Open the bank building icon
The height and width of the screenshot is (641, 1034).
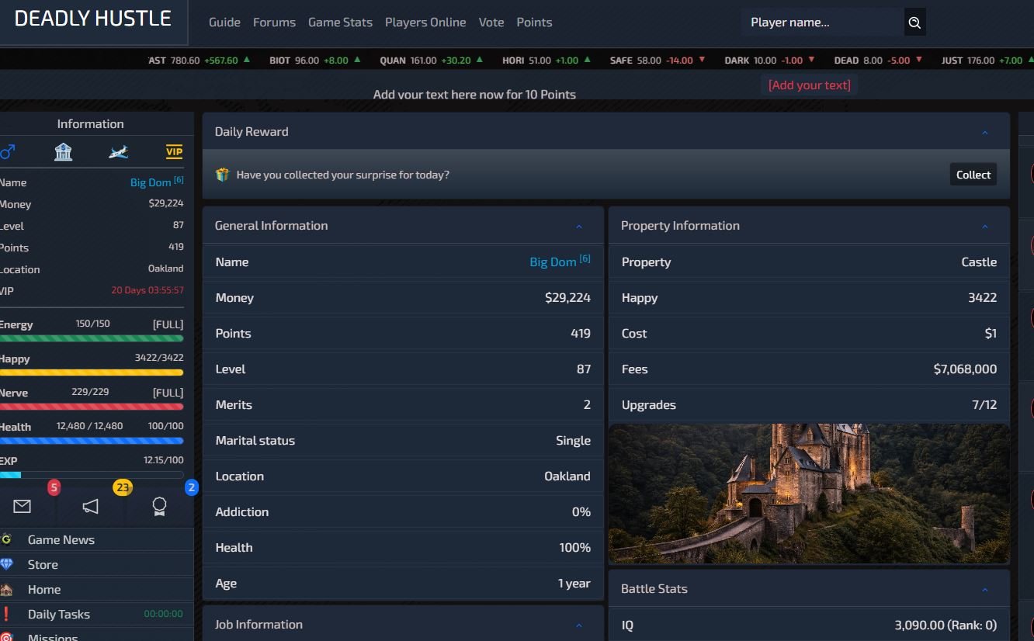click(63, 151)
